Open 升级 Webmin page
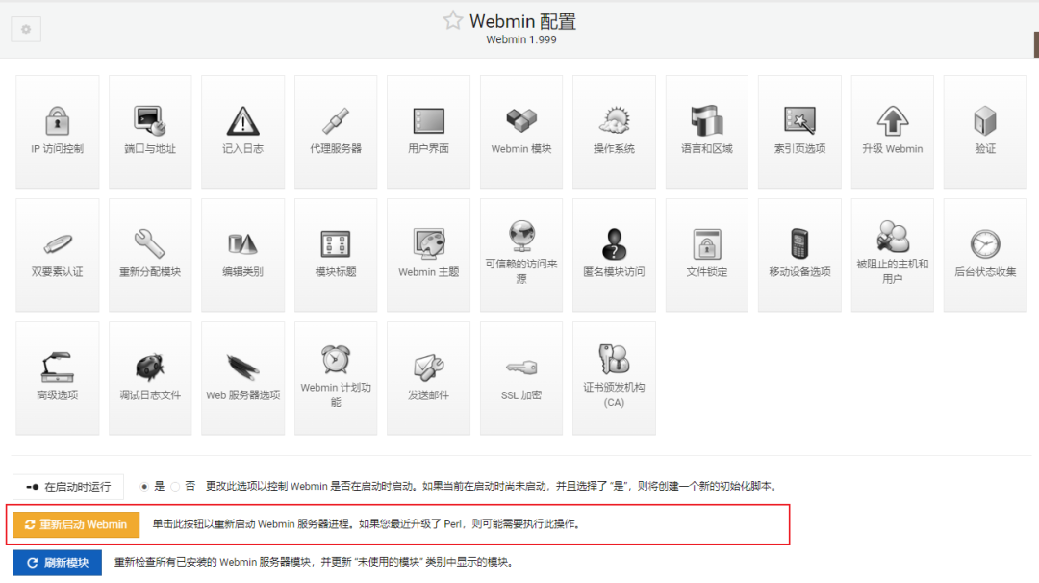The width and height of the screenshot is (1039, 583). click(893, 132)
